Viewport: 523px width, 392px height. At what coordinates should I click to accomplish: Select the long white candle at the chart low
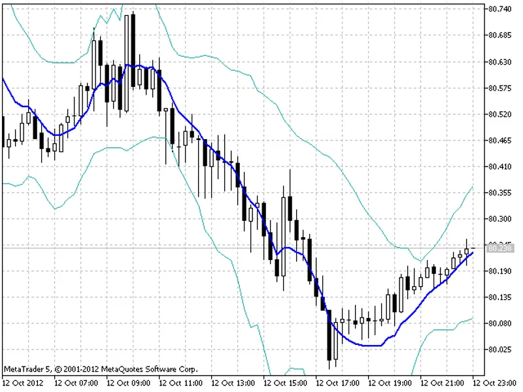pyautogui.click(x=336, y=340)
